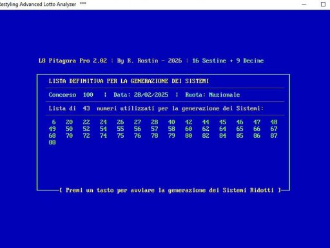Click 'numeri utilizzati per la generazione dei Sistemi:'
Screen dimensions: 330x248
(x=180, y=108)
